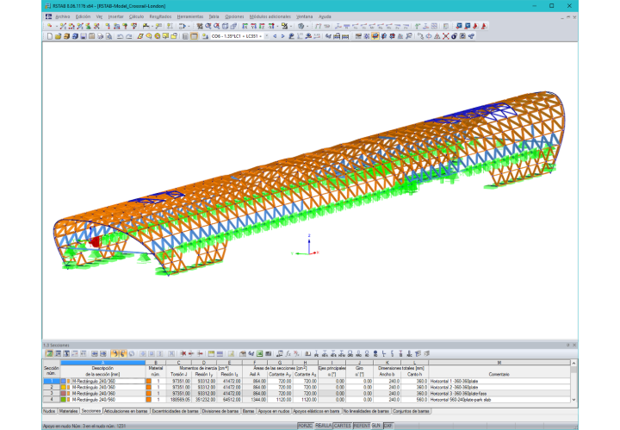620x430 pixels.
Task: Go to previous load case arrow
Action: click(276, 36)
